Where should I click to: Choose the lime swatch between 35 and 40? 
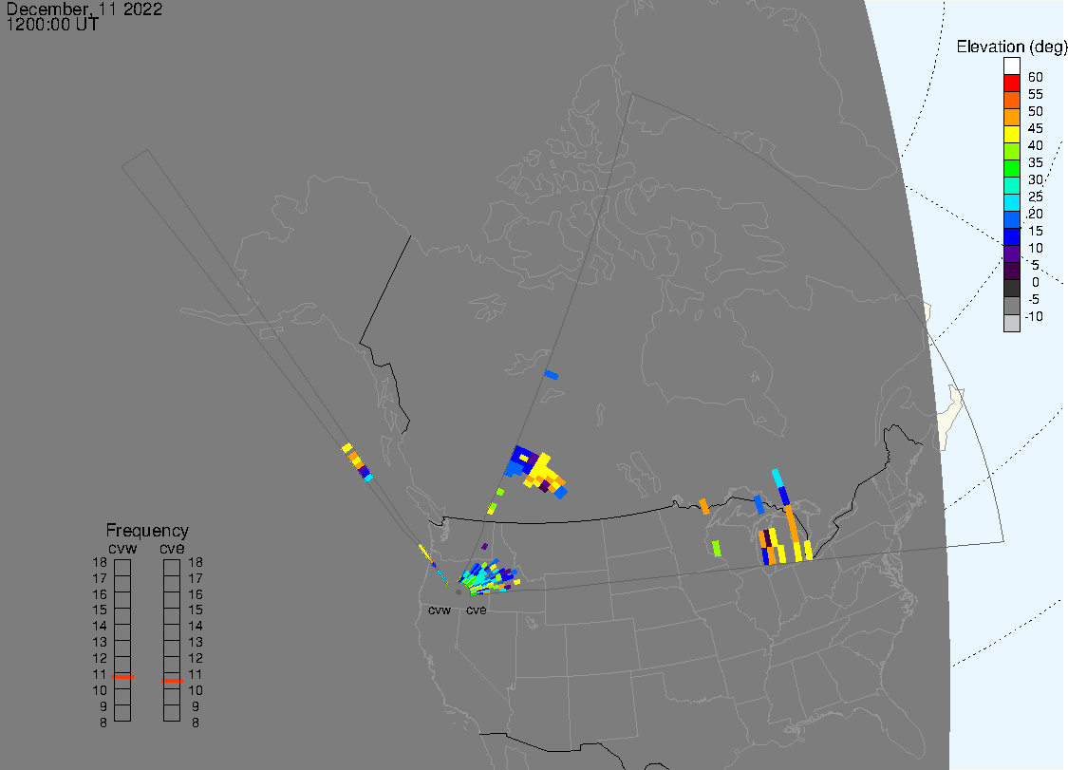(x=1011, y=152)
